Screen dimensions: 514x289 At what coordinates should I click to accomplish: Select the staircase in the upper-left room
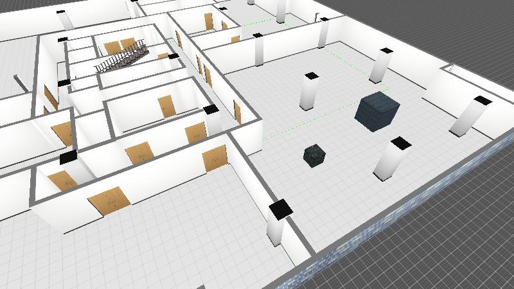pos(122,59)
